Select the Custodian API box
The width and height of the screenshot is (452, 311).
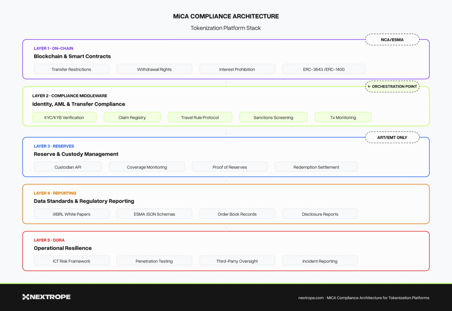68,167
